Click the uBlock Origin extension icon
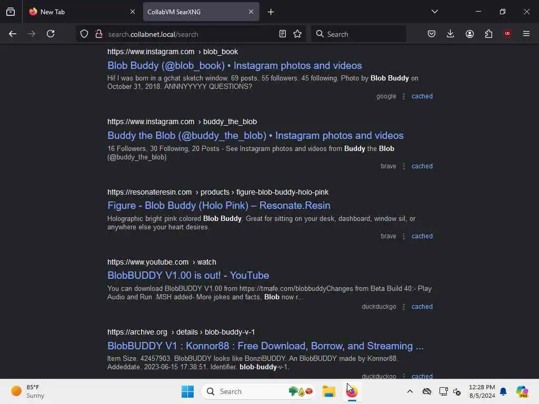 click(x=507, y=34)
